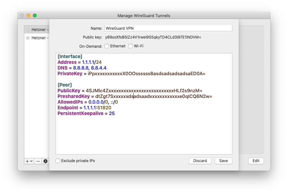Click the minus remove tunnel icon
This screenshot has height=194, width=288.
pyautogui.click(x=38, y=161)
